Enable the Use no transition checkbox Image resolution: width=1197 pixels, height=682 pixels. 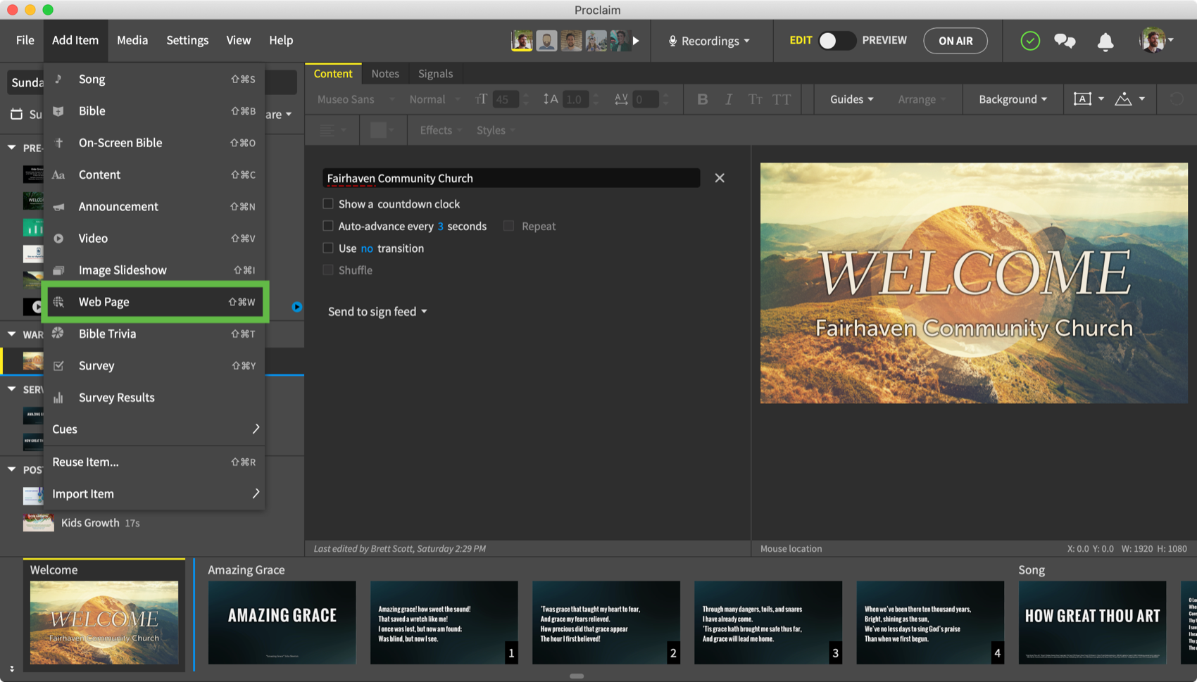pos(328,248)
